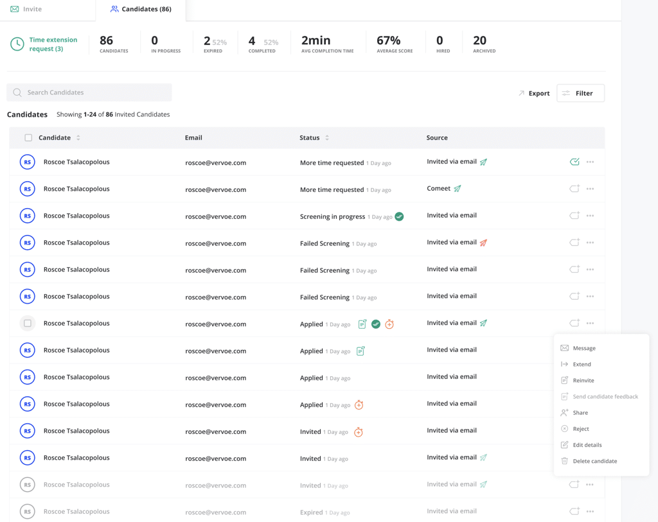Check the box on the hovered Applied row
The width and height of the screenshot is (658, 522).
pyautogui.click(x=28, y=324)
